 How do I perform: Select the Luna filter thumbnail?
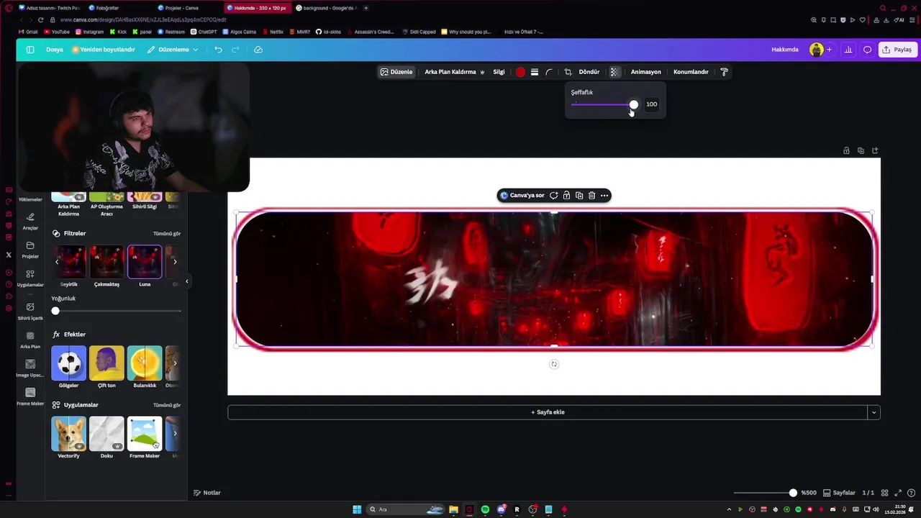(145, 262)
